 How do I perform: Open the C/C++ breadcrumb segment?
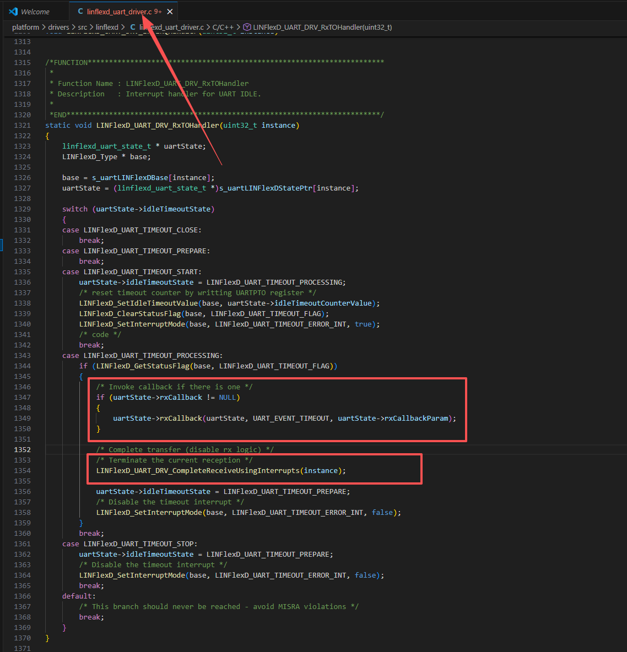click(223, 27)
